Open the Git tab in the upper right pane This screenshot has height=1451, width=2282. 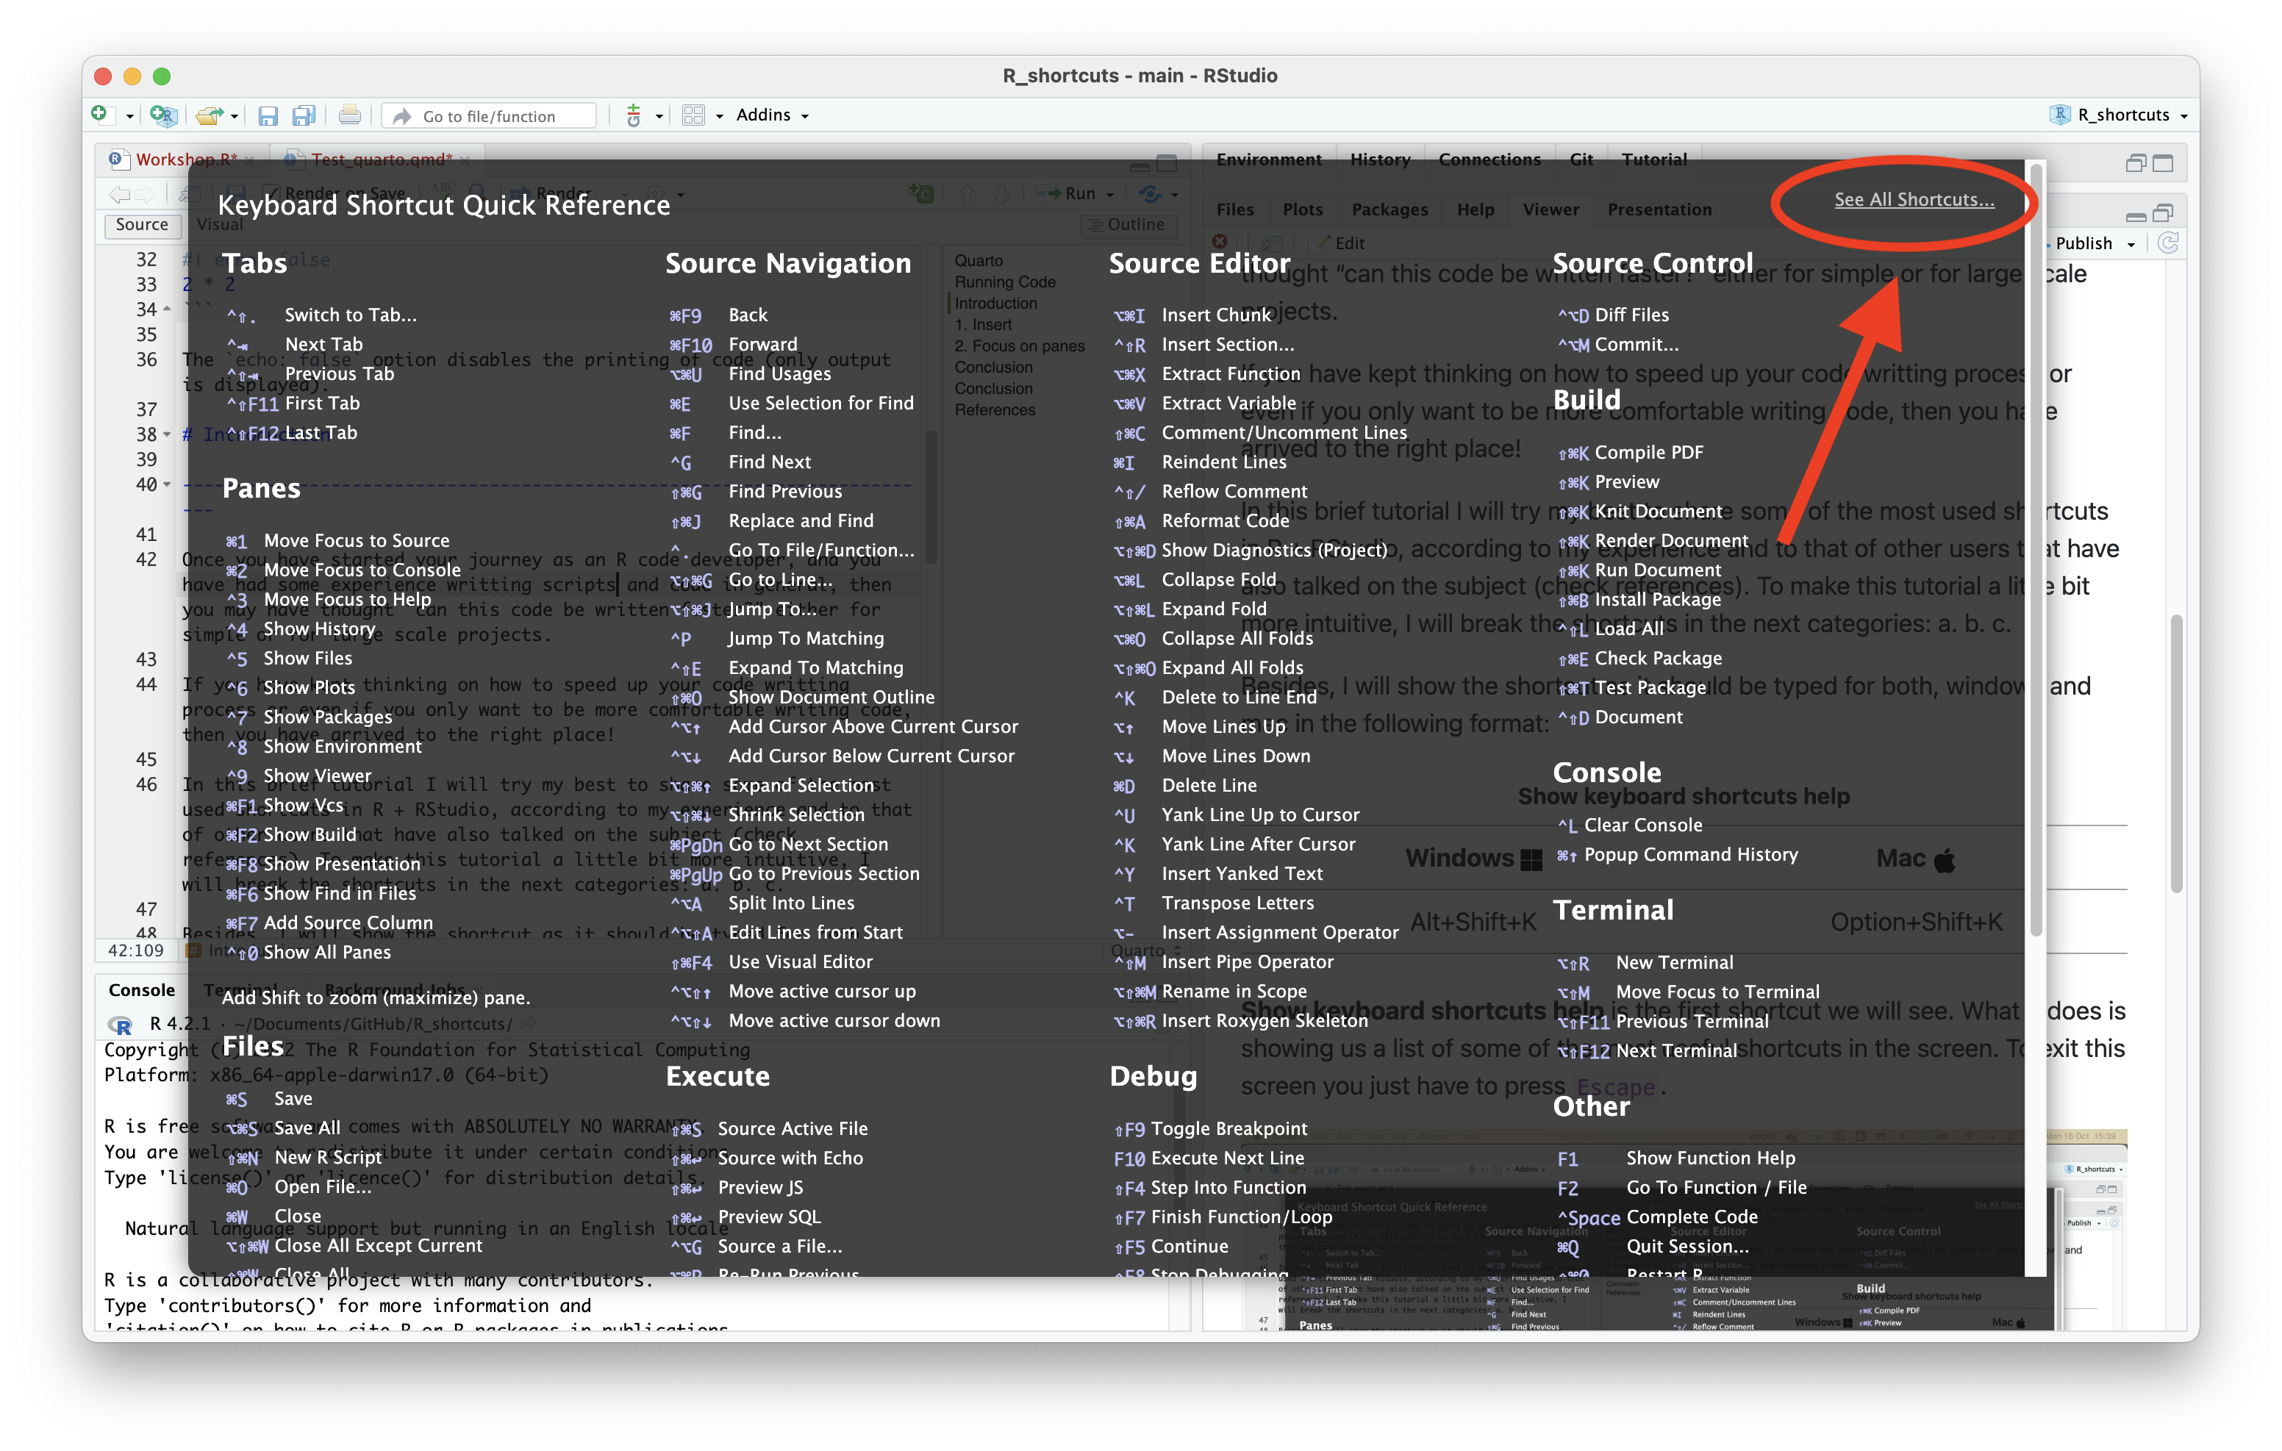[1581, 160]
